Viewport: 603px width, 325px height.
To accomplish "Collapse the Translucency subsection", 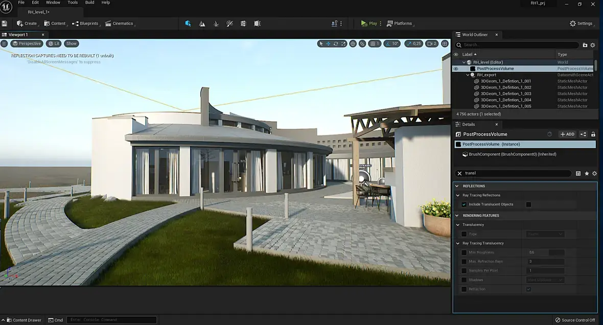I will tap(458, 225).
